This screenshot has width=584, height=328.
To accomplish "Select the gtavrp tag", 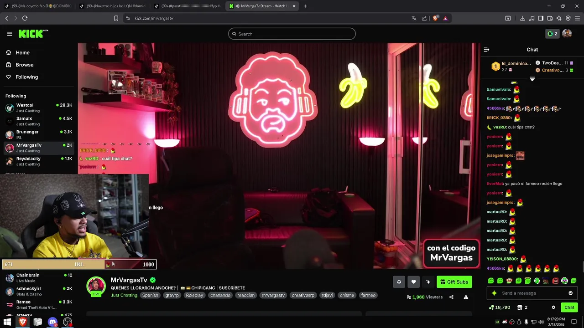I will [172, 295].
